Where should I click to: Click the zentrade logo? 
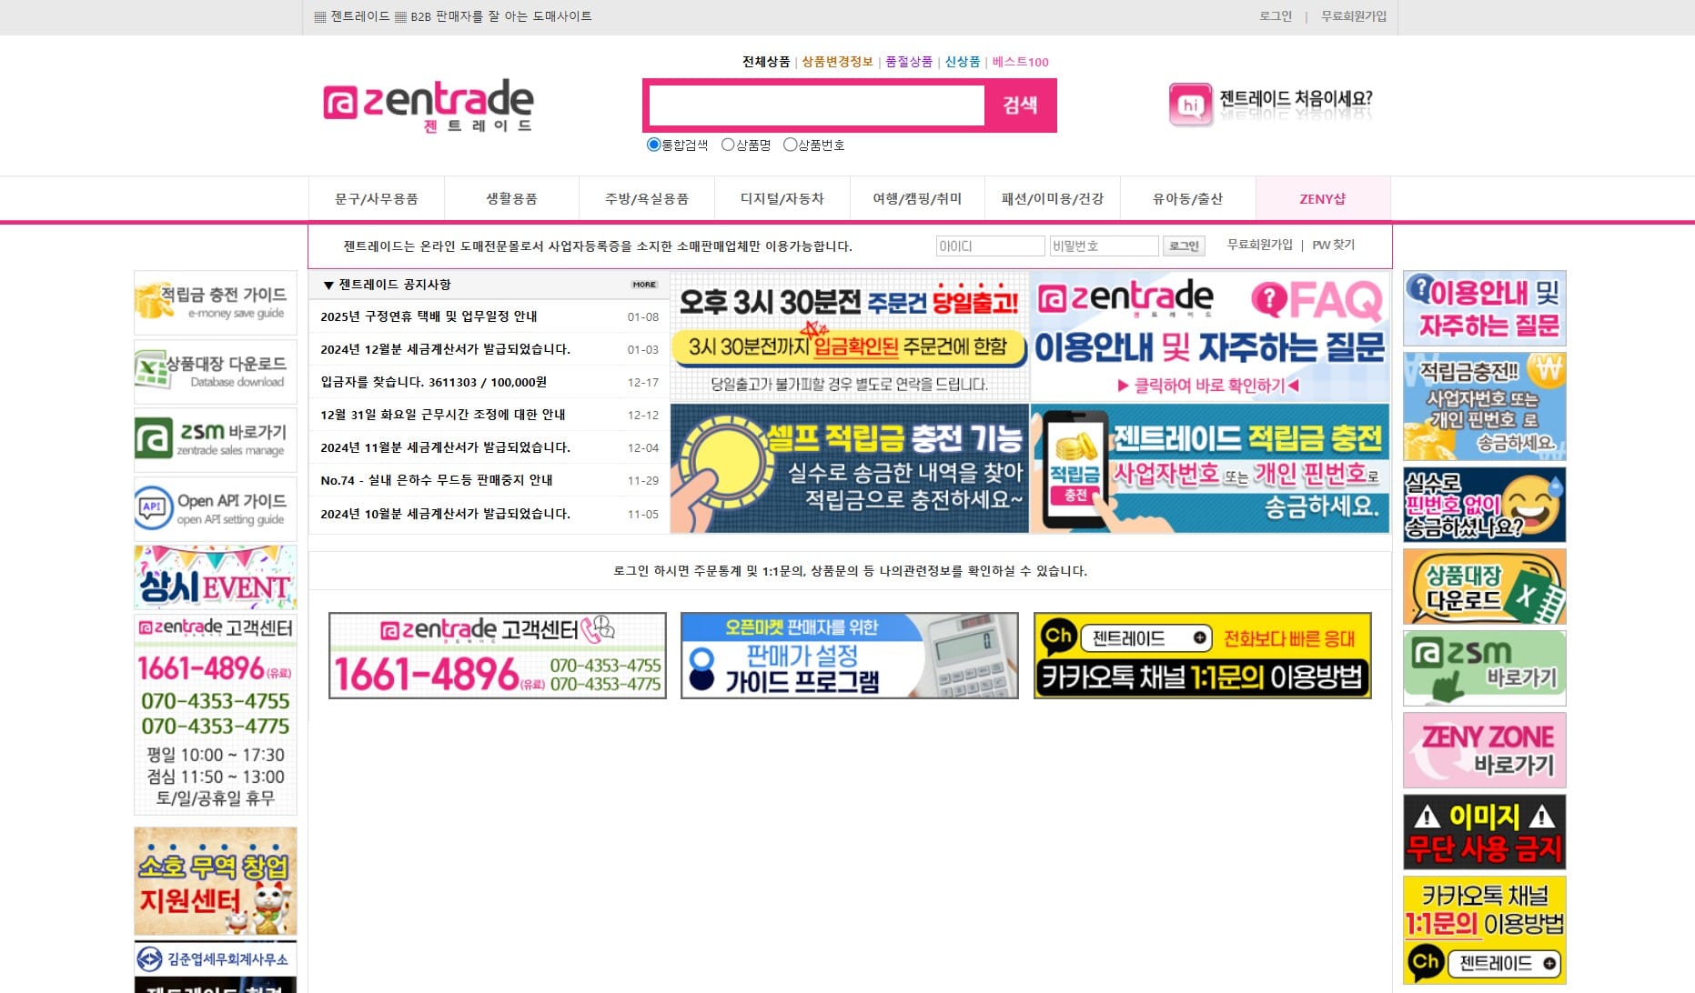[429, 105]
